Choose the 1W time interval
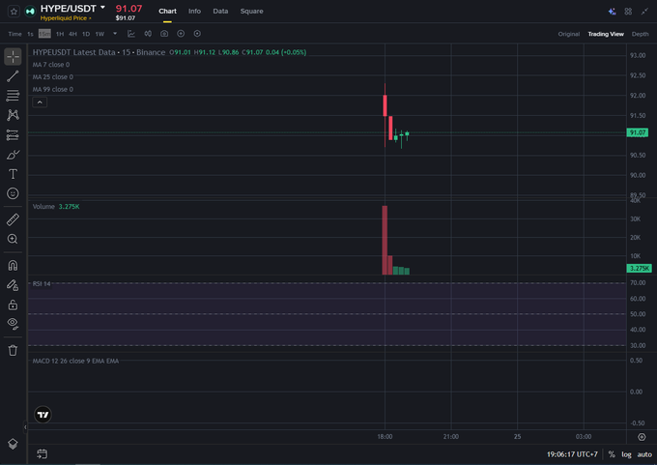 pos(100,34)
